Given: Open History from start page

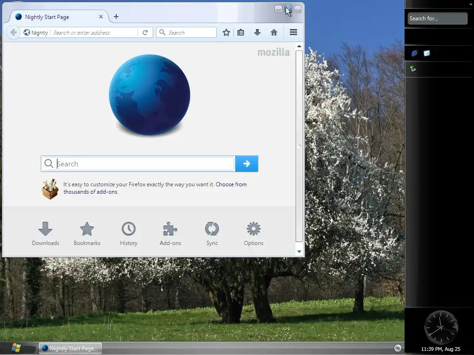Looking at the screenshot, I should point(129,234).
